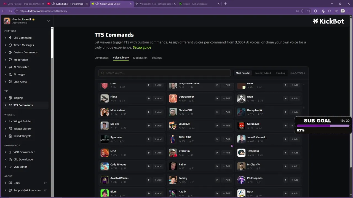The height and width of the screenshot is (198, 353).
Task: Open the Setup guide link
Action: 142,47
